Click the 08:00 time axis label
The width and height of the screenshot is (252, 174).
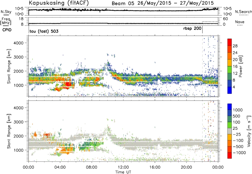pos(92,167)
